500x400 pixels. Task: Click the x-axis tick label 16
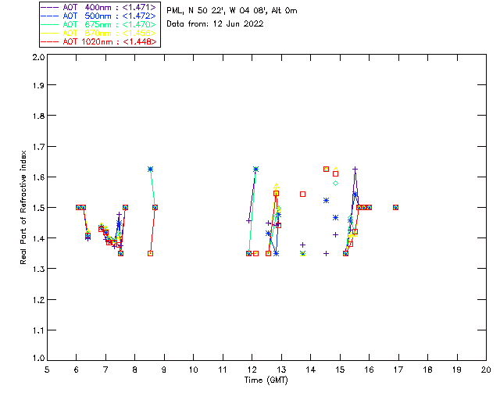point(369,370)
